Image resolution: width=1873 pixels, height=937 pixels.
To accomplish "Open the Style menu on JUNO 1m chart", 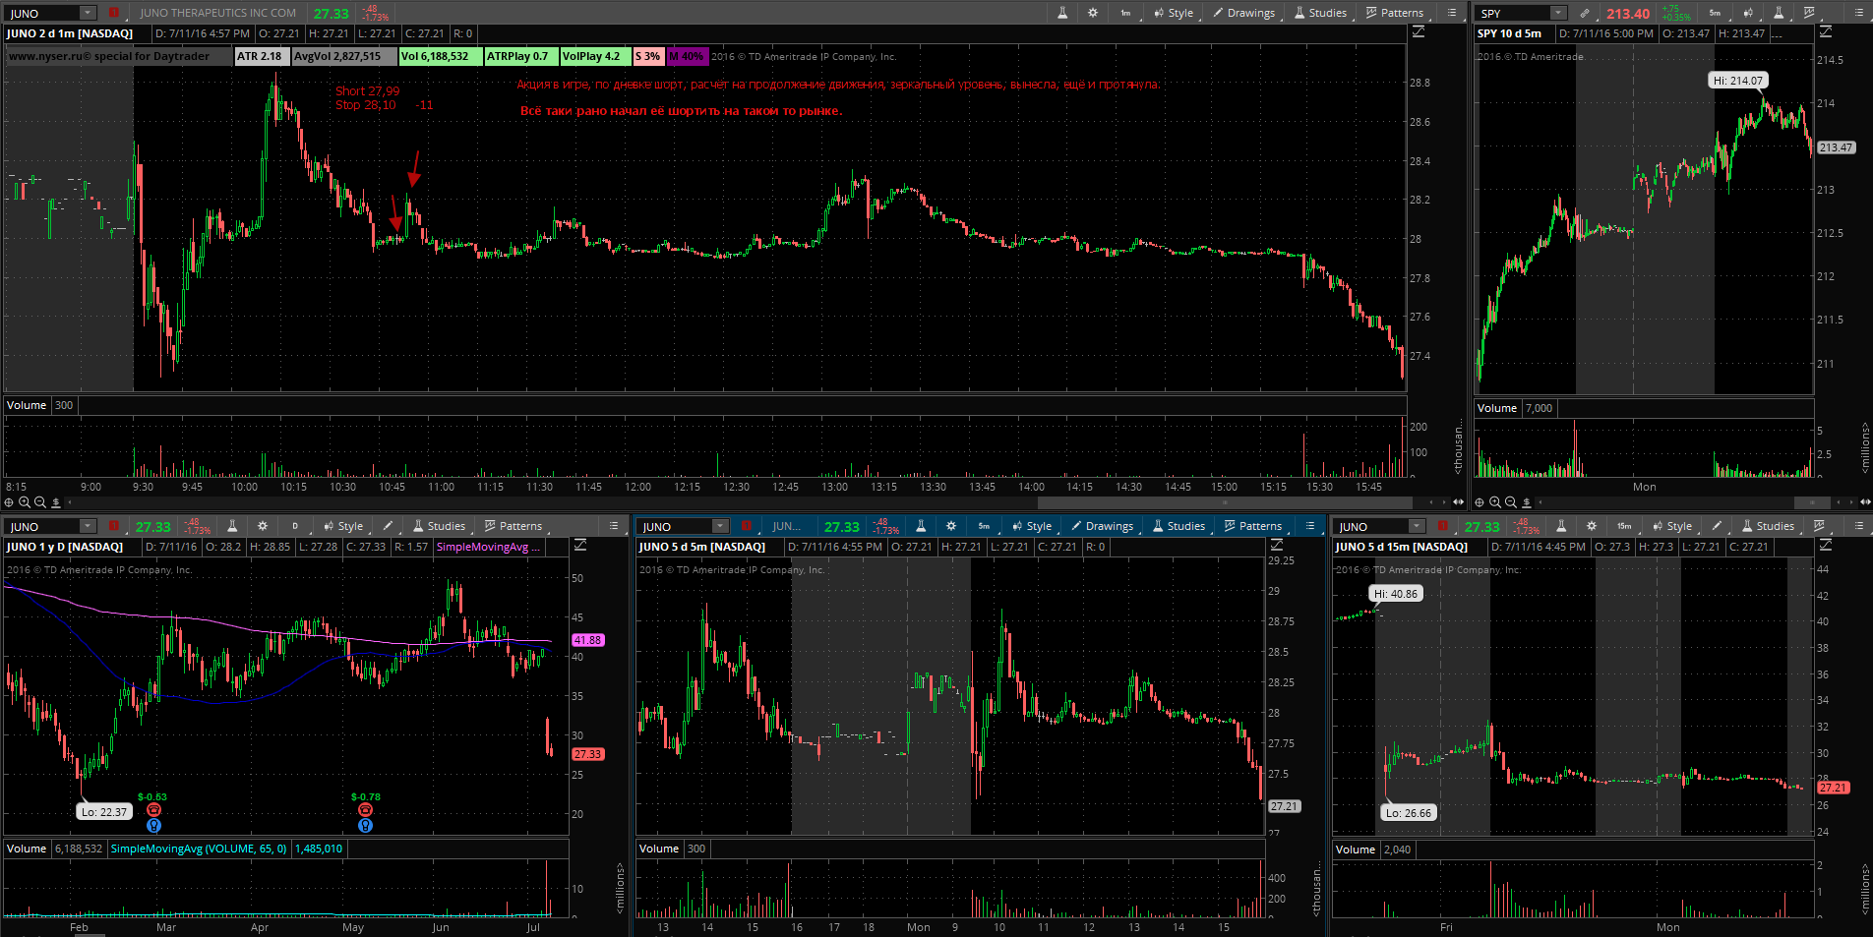I will tap(1174, 13).
